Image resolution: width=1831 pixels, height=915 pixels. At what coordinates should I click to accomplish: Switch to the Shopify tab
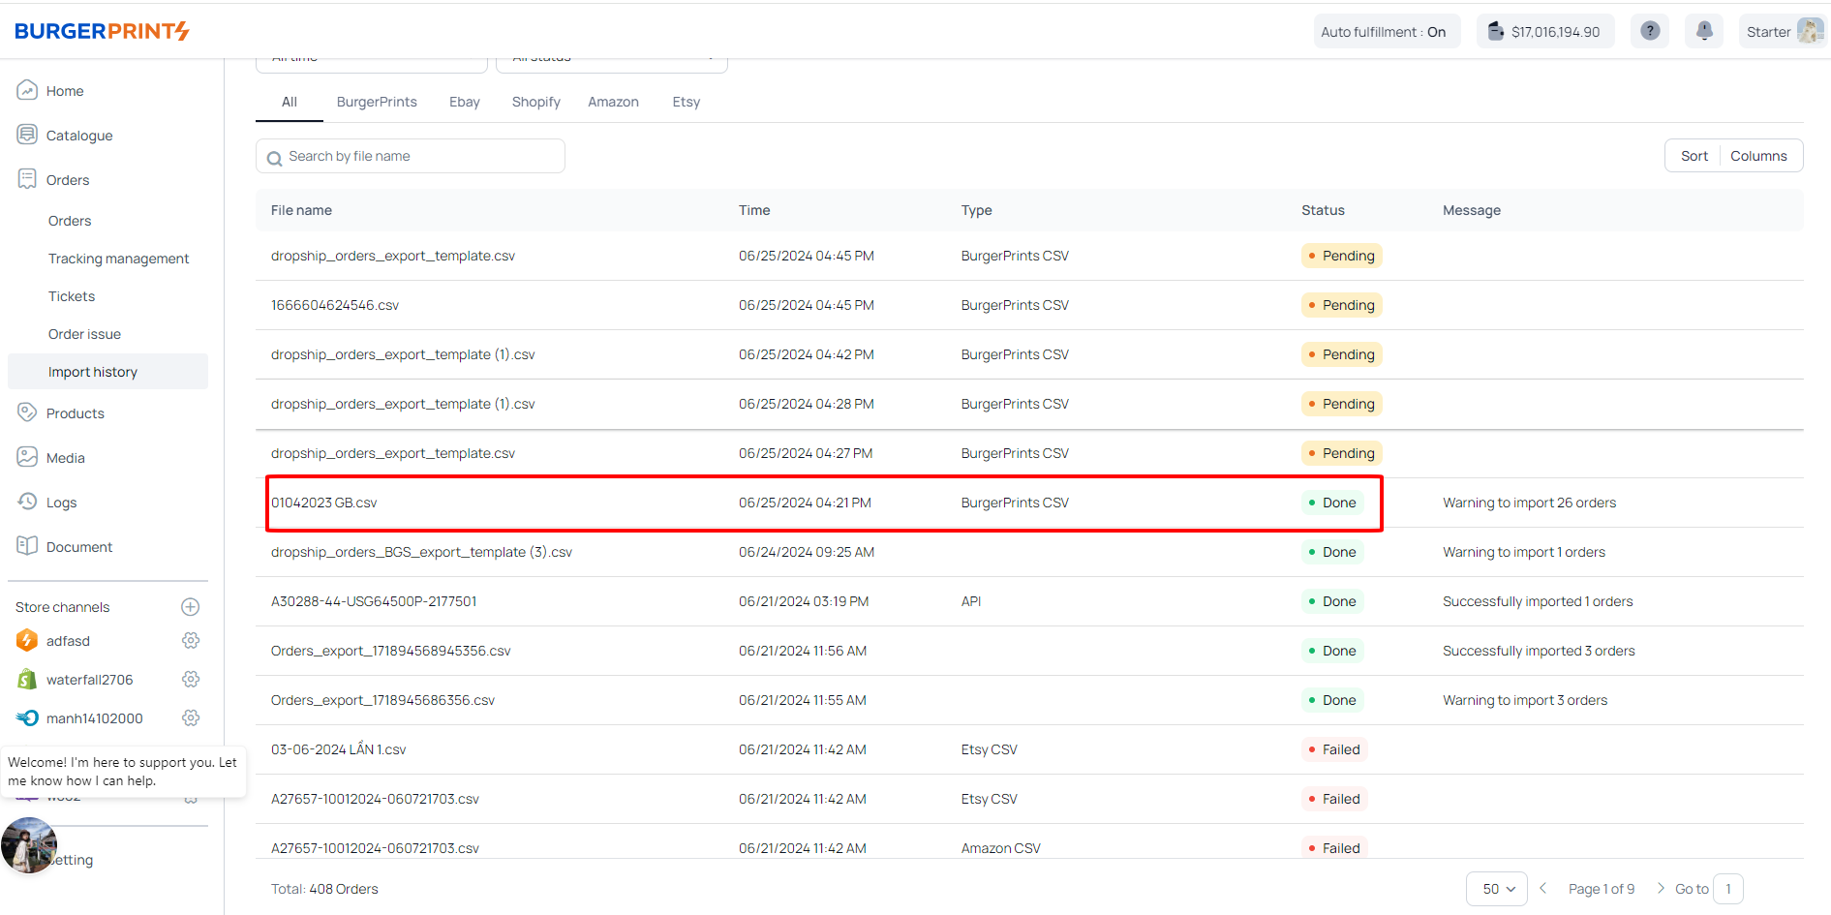[535, 102]
